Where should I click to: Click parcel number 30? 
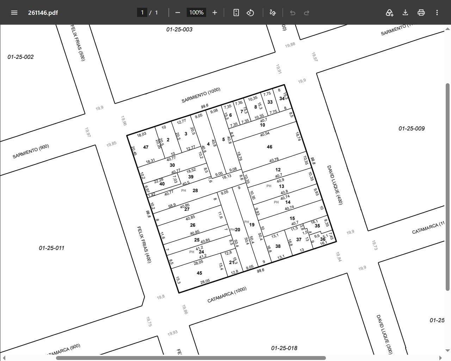172,165
